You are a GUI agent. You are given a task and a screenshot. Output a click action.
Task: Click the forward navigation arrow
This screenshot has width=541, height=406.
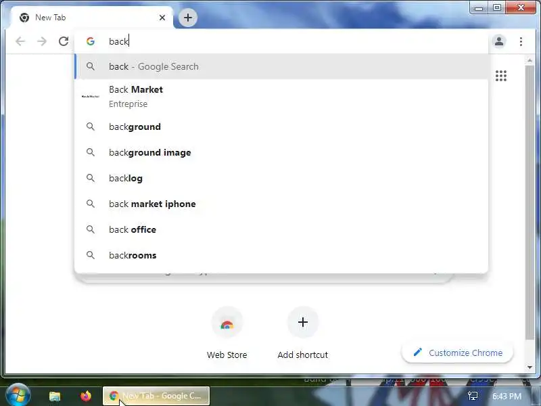[x=42, y=41]
